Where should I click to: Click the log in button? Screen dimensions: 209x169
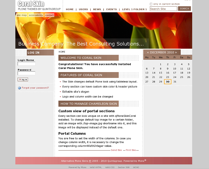pyautogui.click(x=23, y=80)
